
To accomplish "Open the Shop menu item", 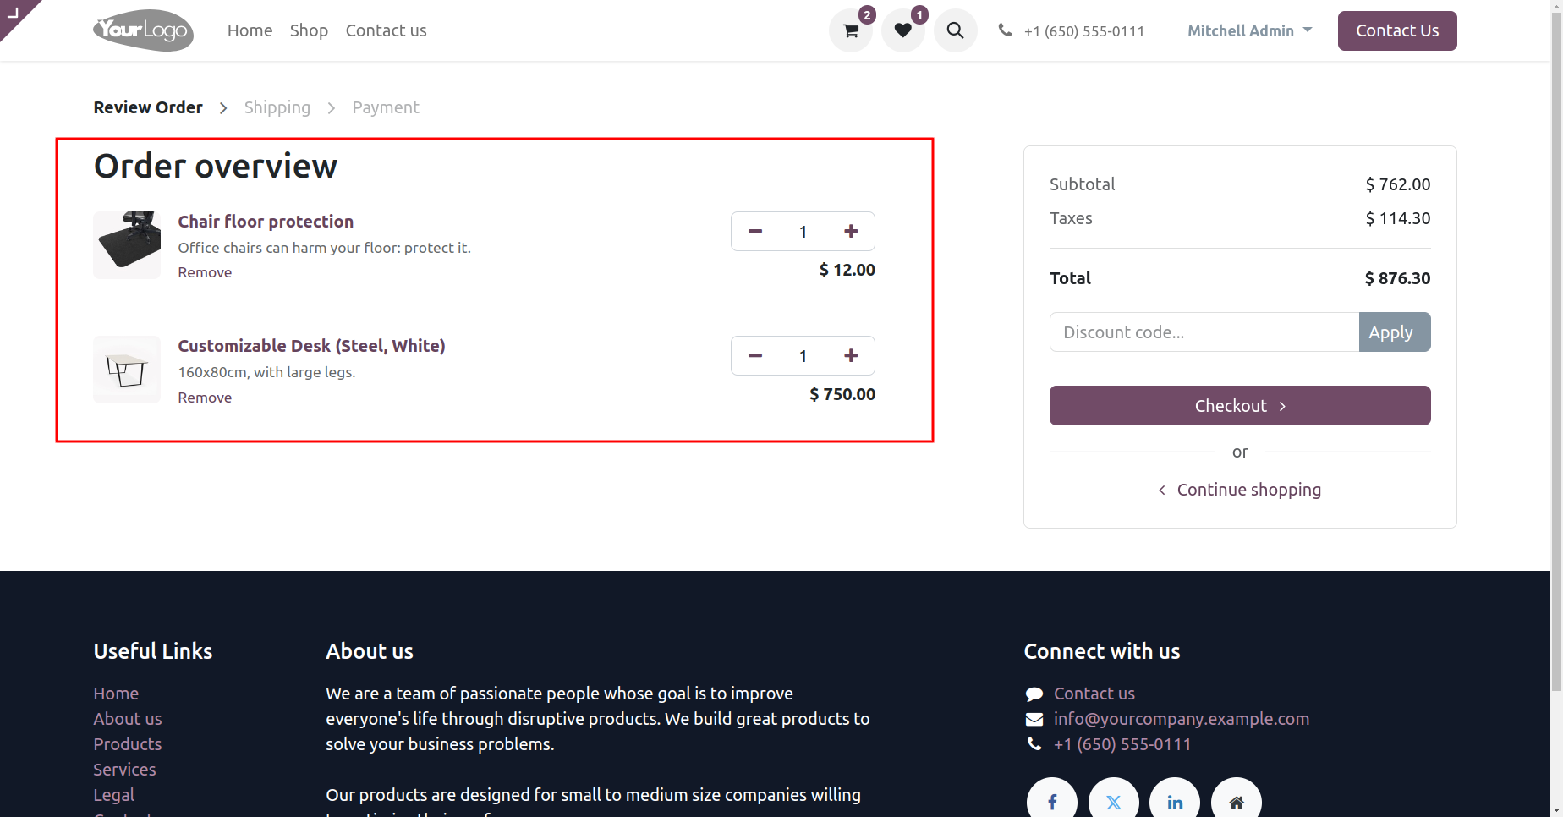I will point(309,30).
